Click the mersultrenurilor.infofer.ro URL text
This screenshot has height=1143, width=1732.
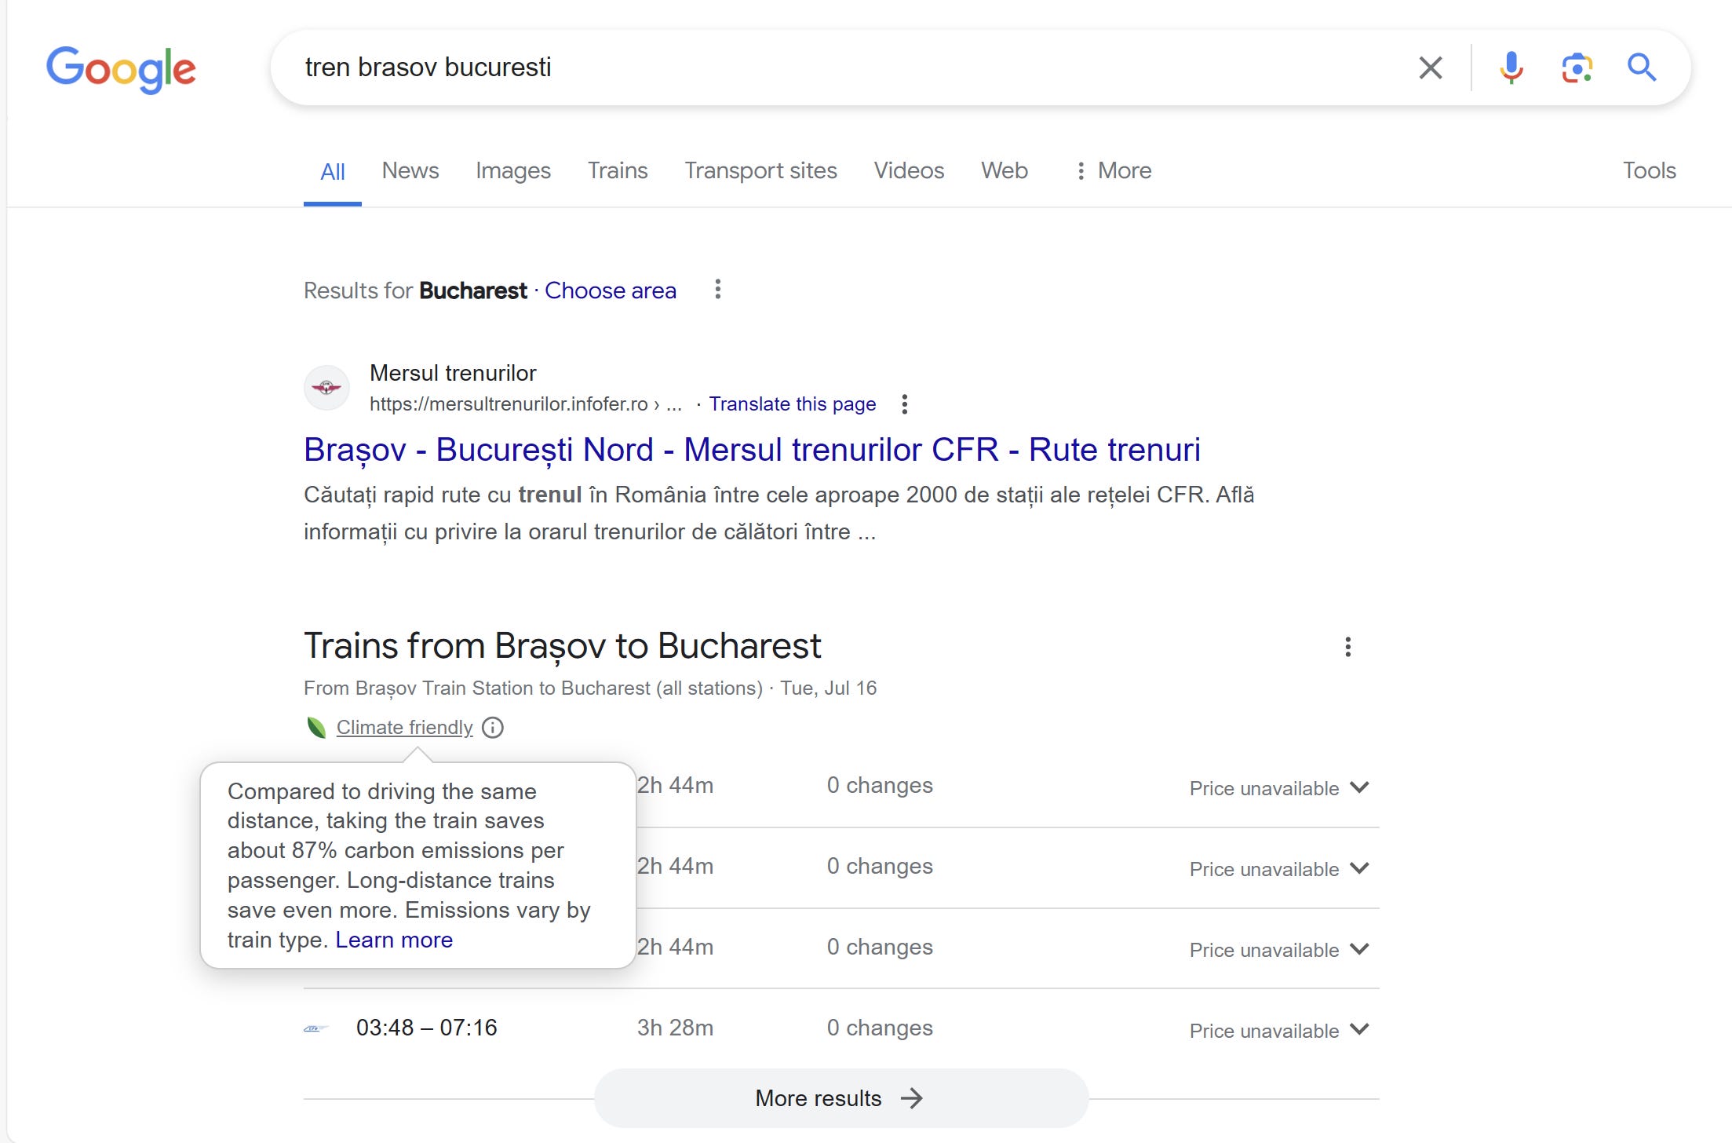(x=526, y=404)
